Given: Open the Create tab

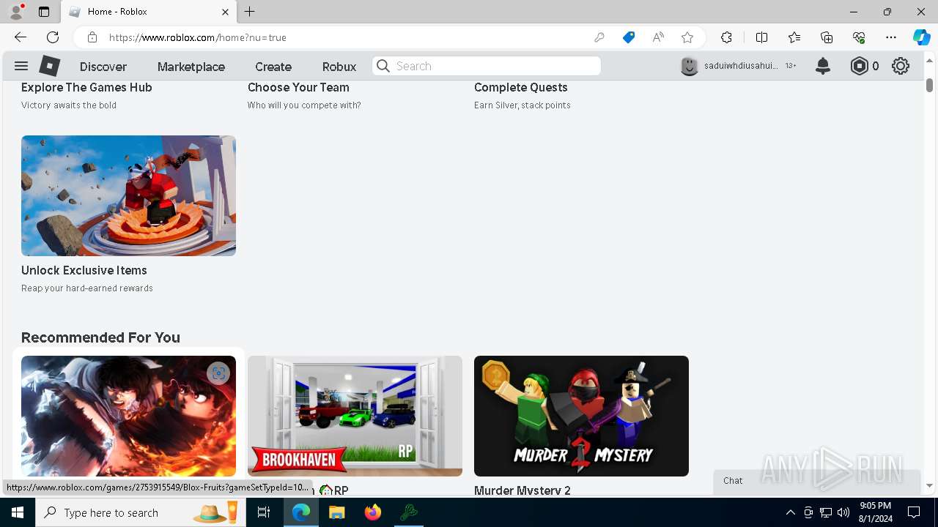Looking at the screenshot, I should pyautogui.click(x=273, y=67).
